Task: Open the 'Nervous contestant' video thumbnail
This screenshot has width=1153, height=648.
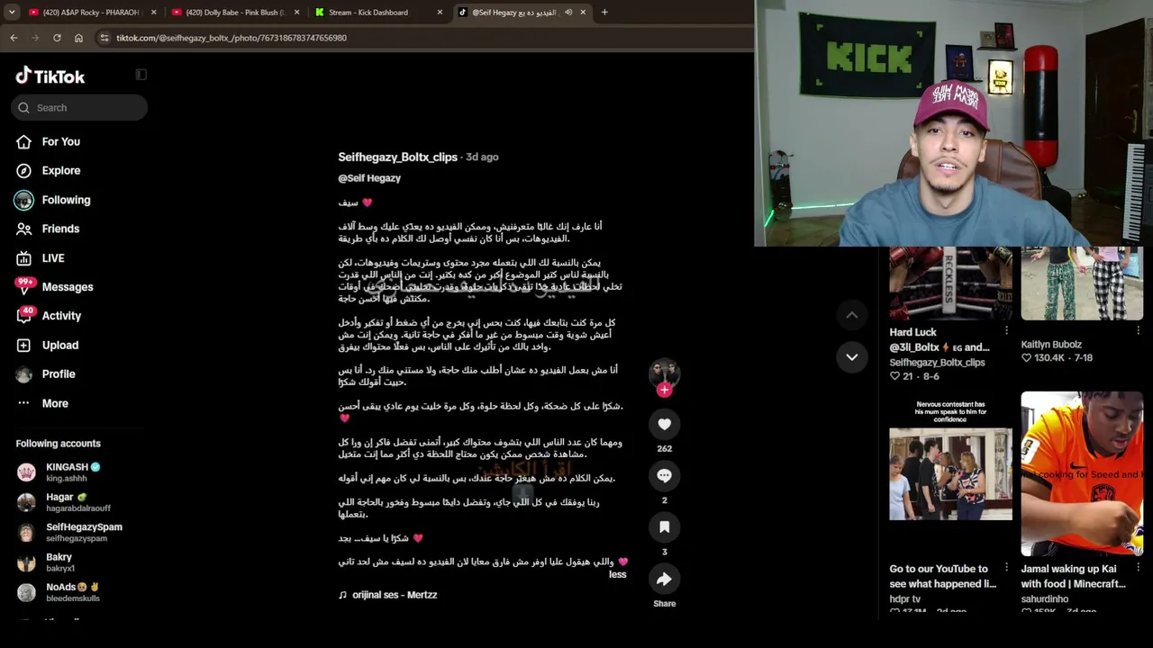Action: 950,473
